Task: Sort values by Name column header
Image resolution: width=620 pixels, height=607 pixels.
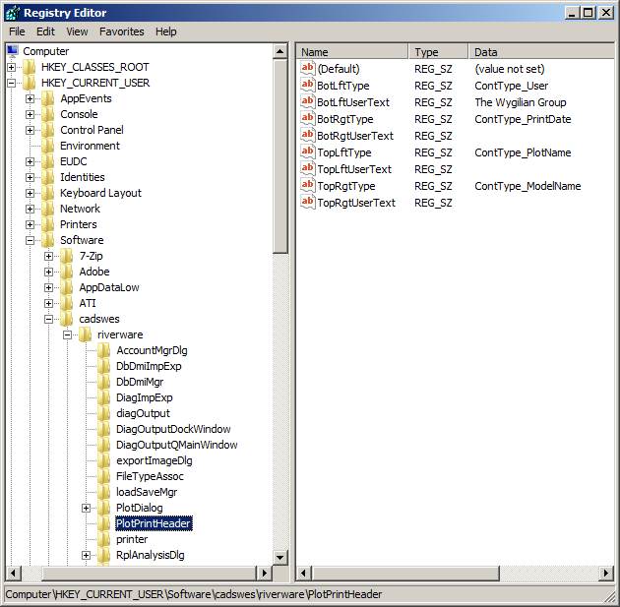Action: 352,52
